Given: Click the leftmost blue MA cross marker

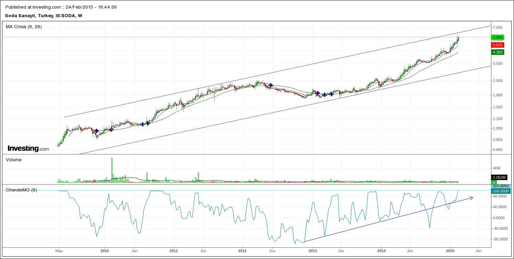Looking at the screenshot, I should click(96, 131).
